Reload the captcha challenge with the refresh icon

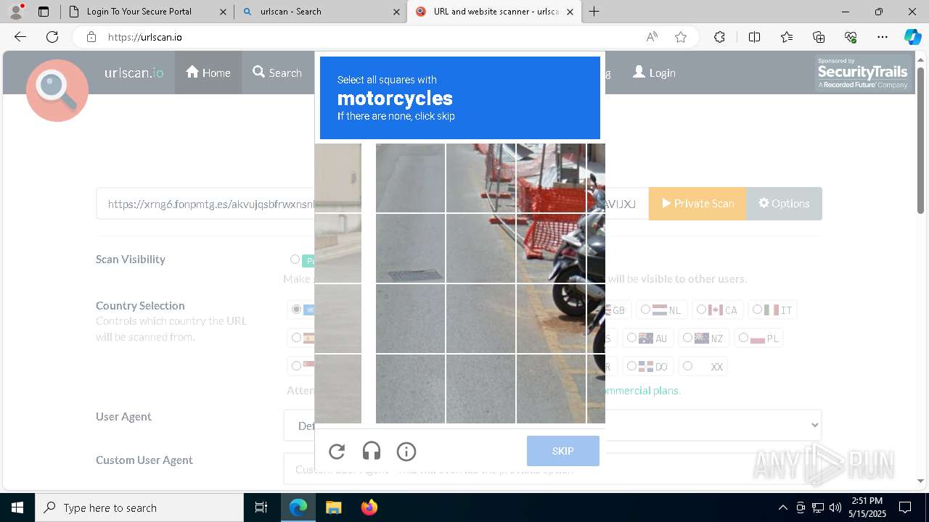click(x=337, y=452)
